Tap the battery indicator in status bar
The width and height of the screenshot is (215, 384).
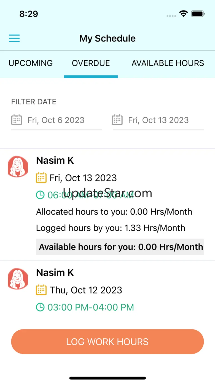198,14
